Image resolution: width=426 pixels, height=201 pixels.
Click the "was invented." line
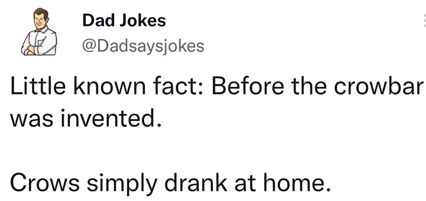pyautogui.click(x=86, y=118)
